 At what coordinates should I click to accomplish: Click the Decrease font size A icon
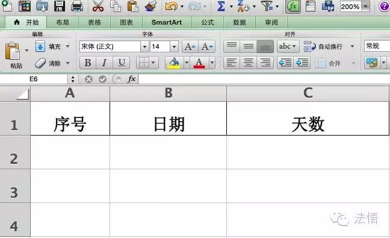click(x=207, y=46)
